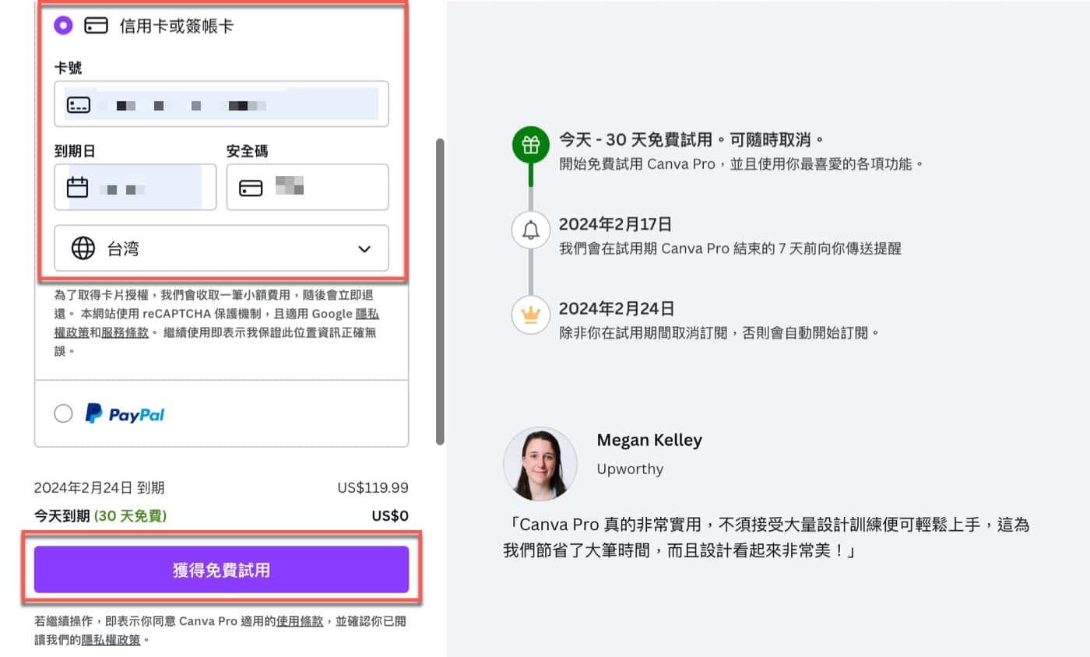
Task: Click the 2024年2月24日 timeline date heading
Action: click(617, 307)
